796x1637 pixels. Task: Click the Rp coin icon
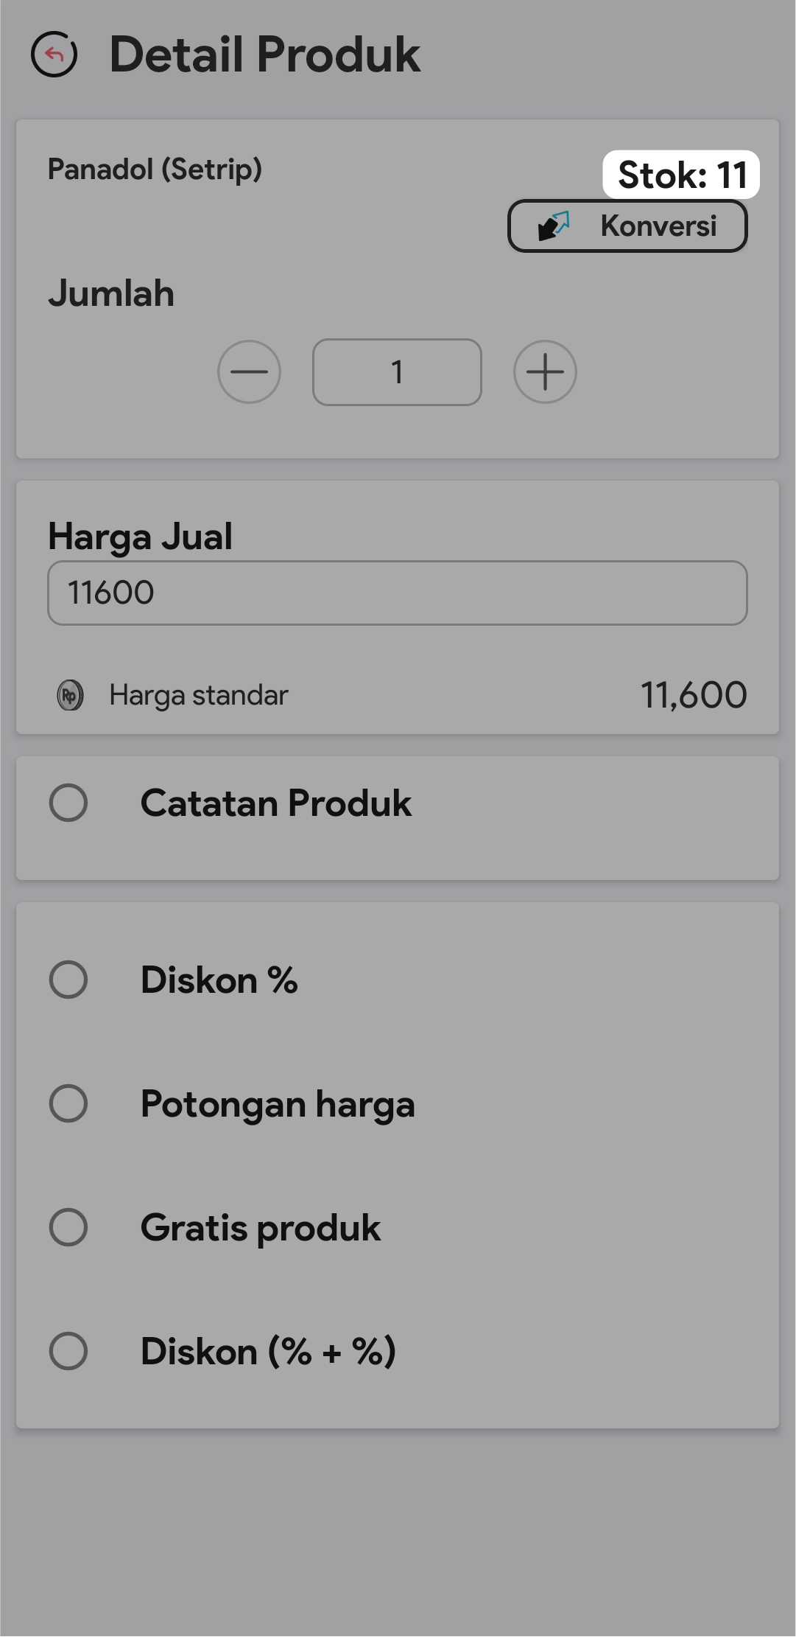(71, 695)
